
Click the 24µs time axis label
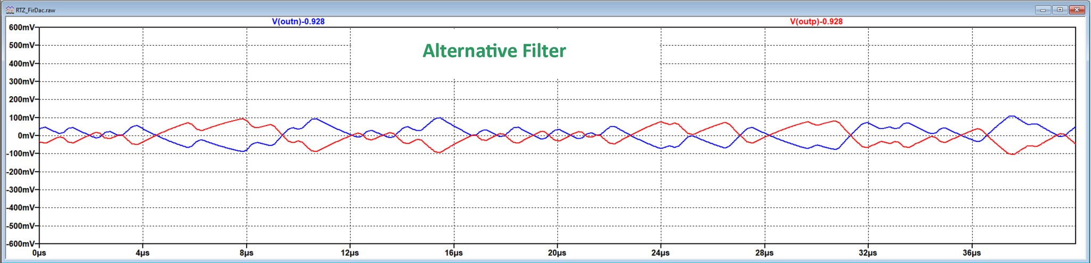[661, 253]
